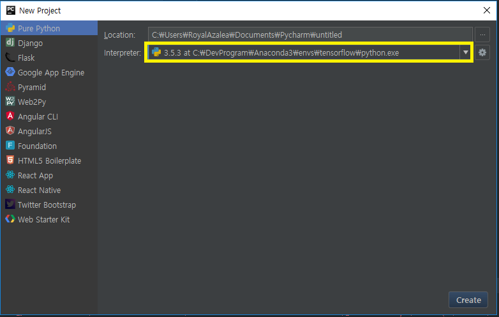Screen dimensions: 499x317
Task: Click the interpreter path text 3.5.3
Action: [x=281, y=52]
